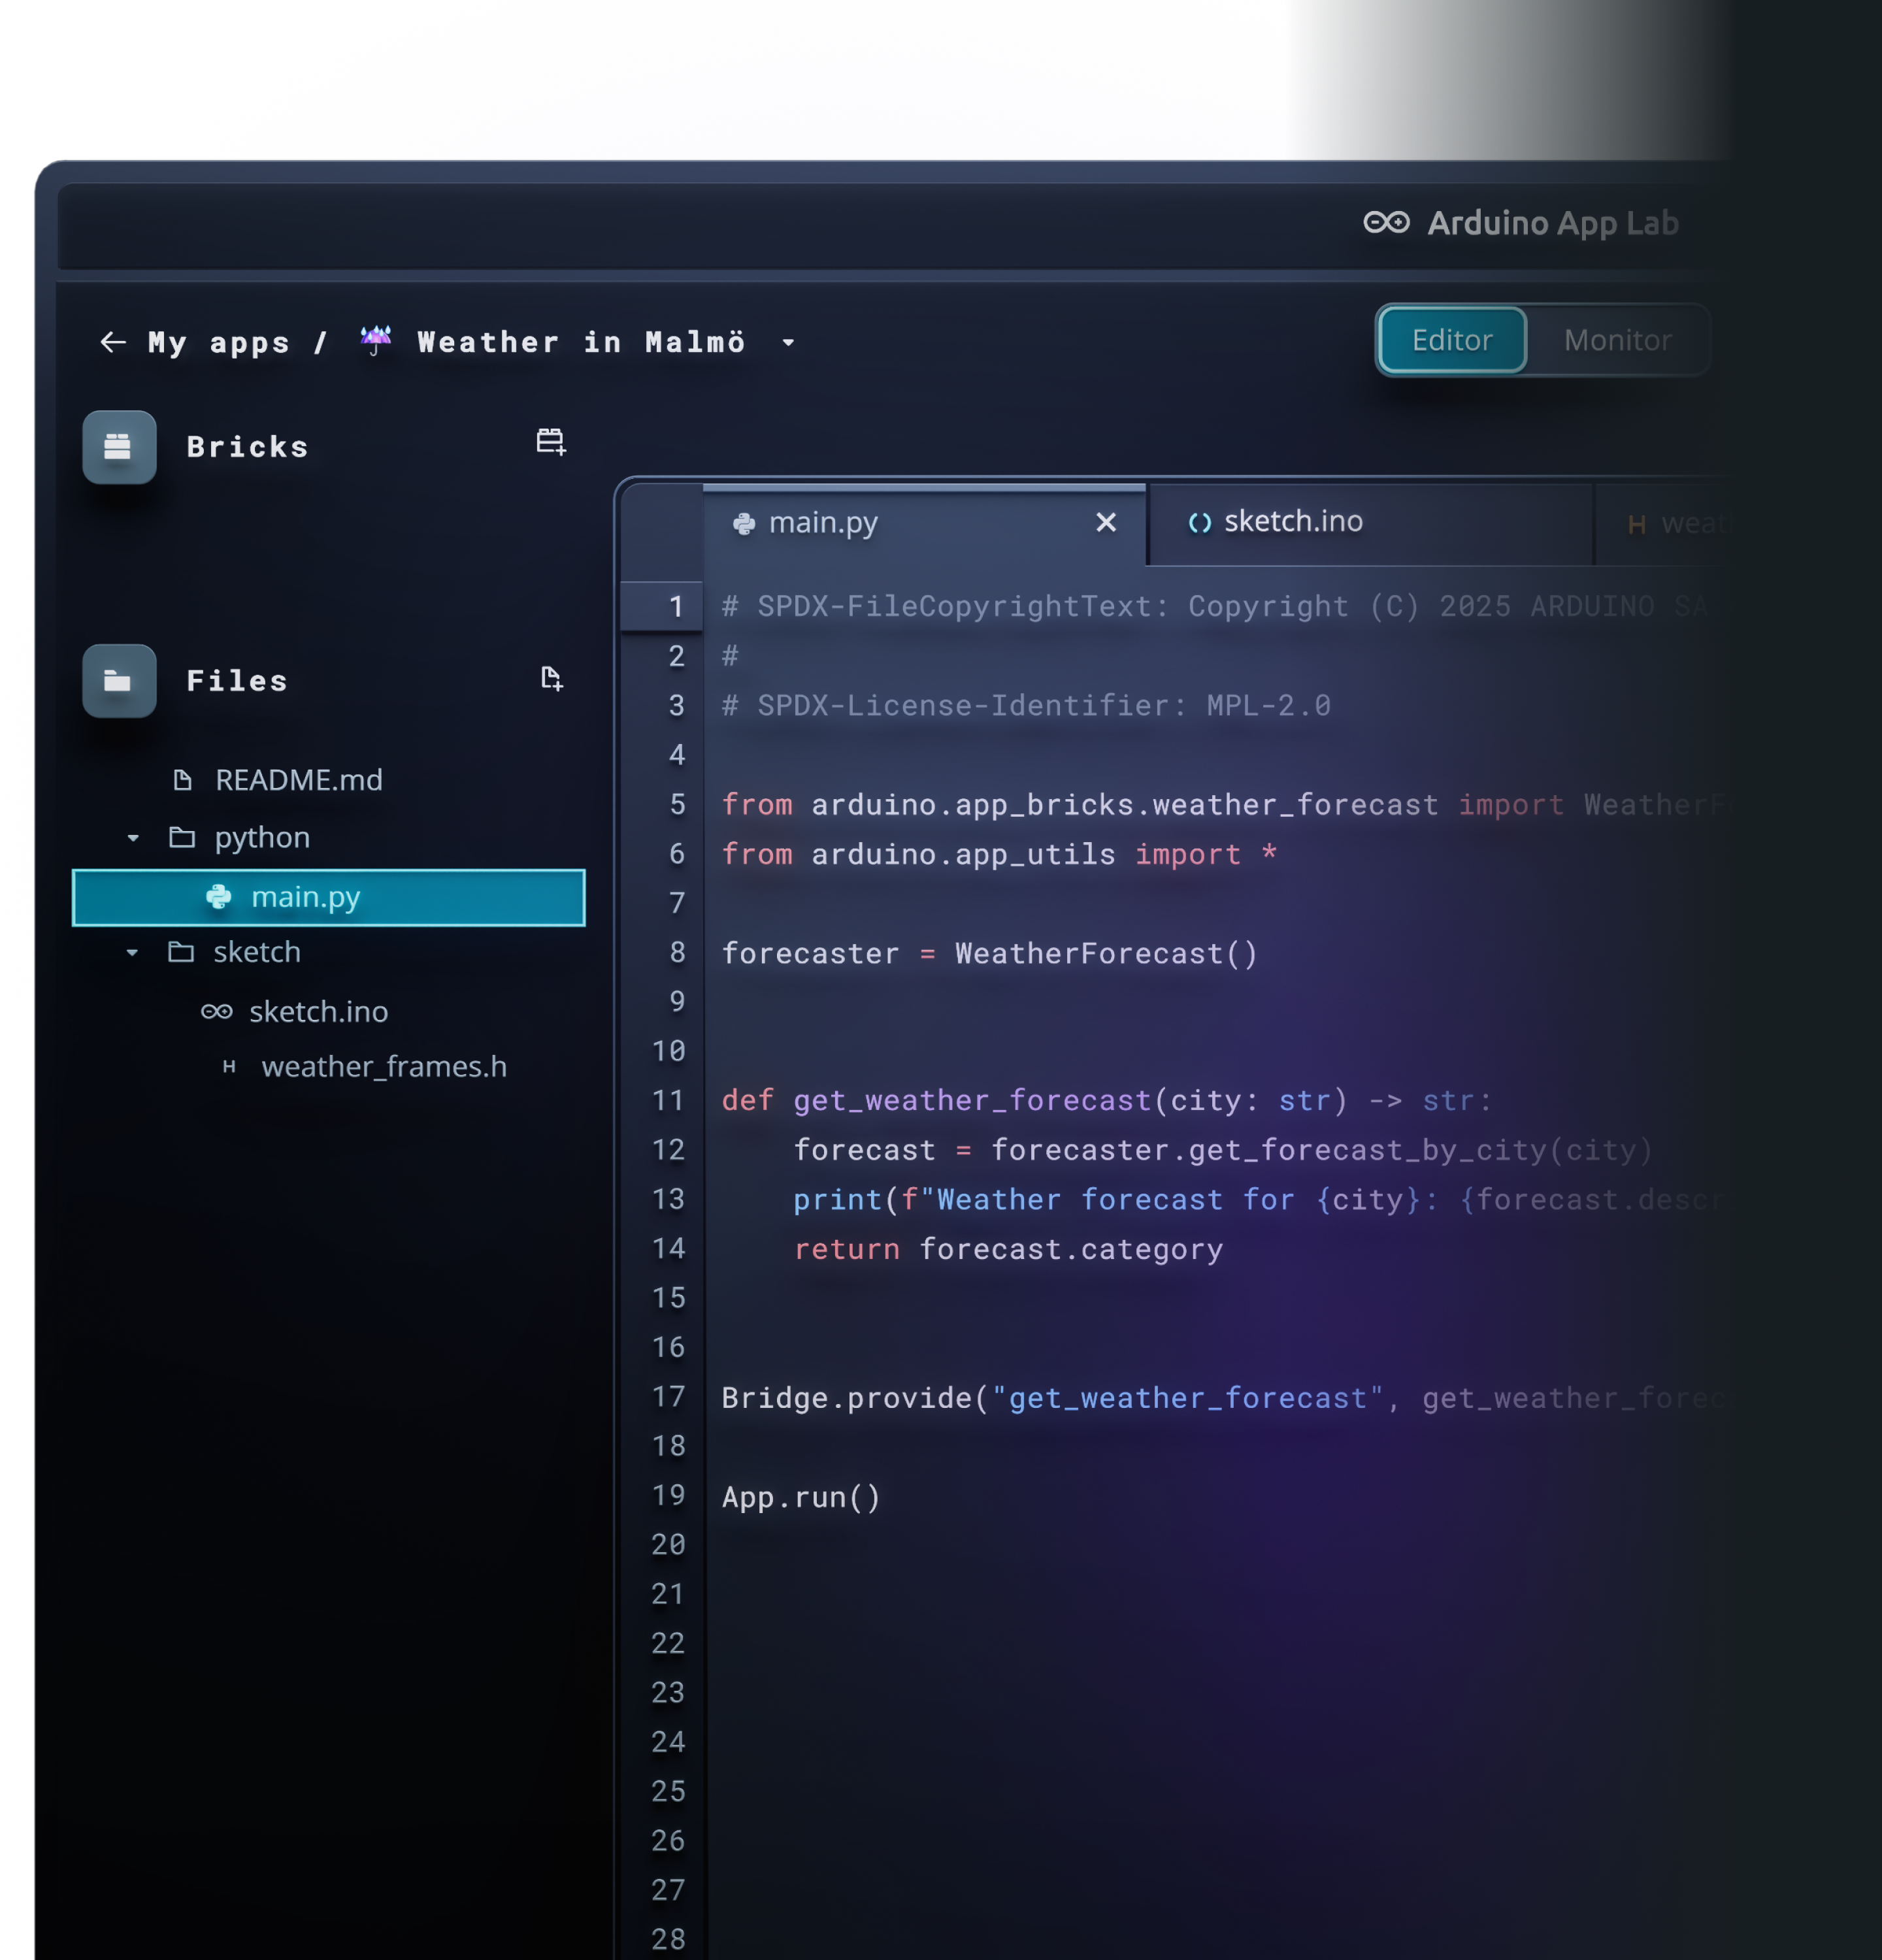Click the H icon beside weather_frames.h
Screen dimensions: 1882x1960
click(230, 1066)
